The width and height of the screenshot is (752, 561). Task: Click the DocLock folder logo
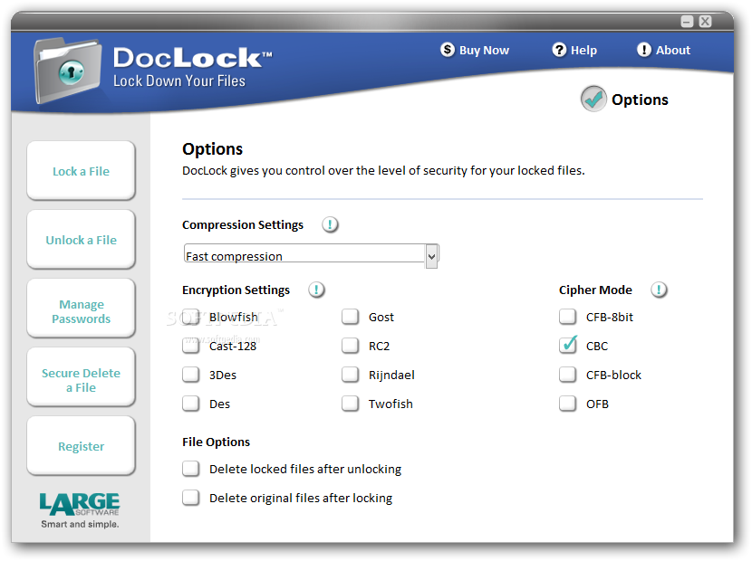point(67,71)
